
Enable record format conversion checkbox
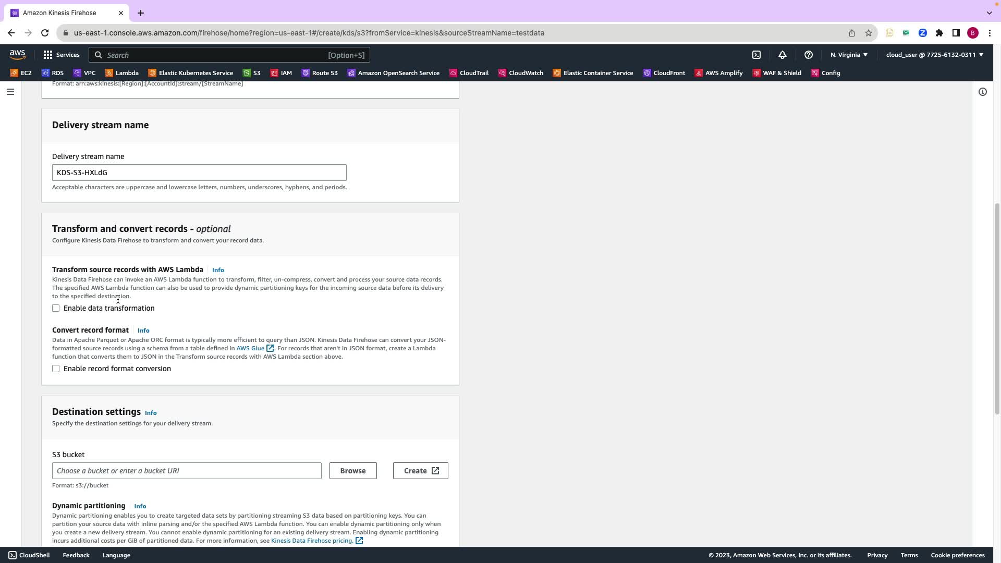point(56,369)
